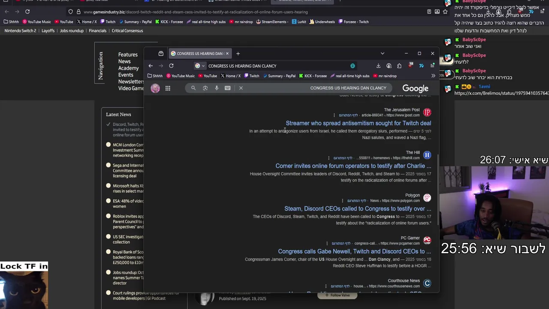Close the CONGRESS US HEARING DAN tab
Viewport: 549px width, 309px height.
pos(227,54)
